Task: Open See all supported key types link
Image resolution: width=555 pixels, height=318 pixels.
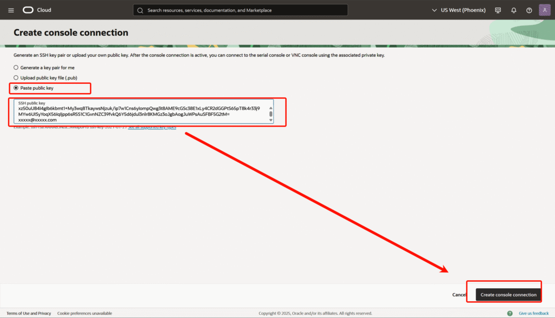Action: [x=152, y=128]
